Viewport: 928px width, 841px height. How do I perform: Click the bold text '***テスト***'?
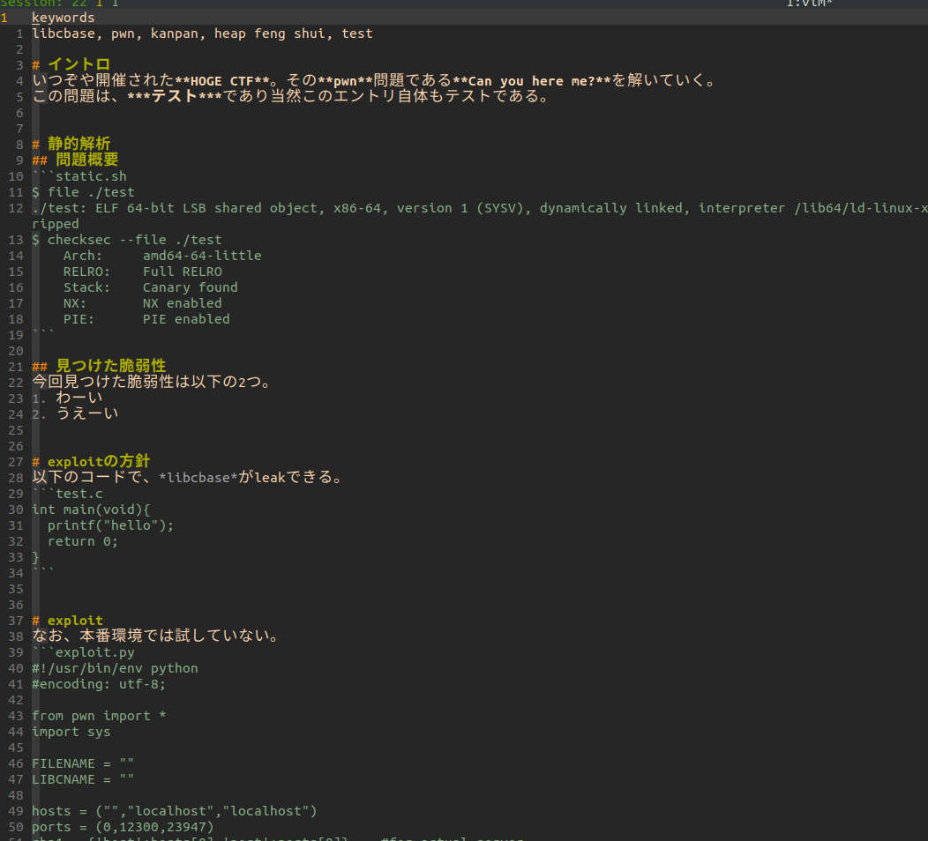(x=175, y=96)
